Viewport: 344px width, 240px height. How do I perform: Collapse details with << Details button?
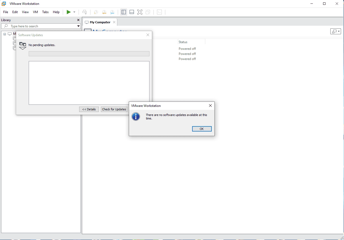(x=89, y=109)
